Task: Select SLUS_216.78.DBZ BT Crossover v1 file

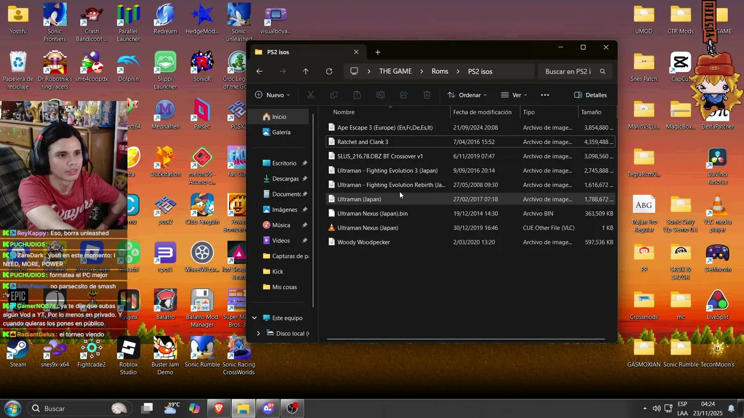Action: 471,156
